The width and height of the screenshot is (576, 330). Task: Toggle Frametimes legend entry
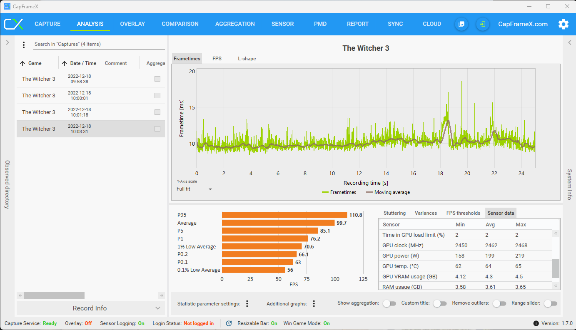pyautogui.click(x=339, y=192)
